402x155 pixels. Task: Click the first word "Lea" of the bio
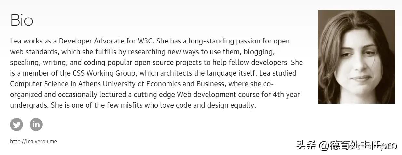tap(16, 42)
